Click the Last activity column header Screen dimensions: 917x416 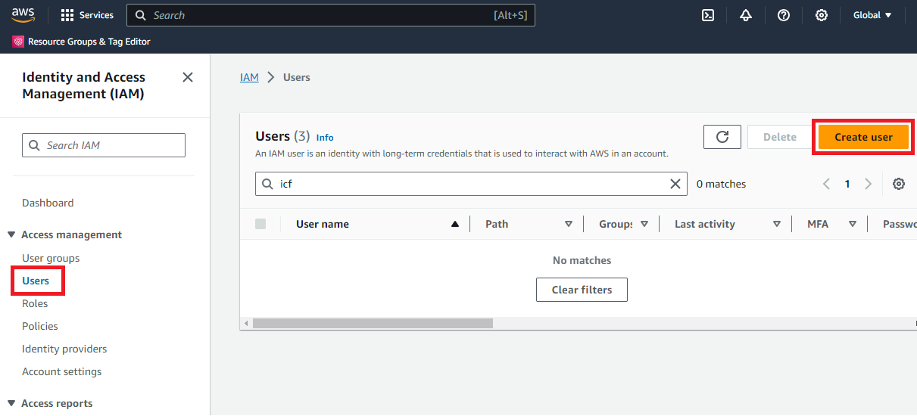[x=705, y=224]
